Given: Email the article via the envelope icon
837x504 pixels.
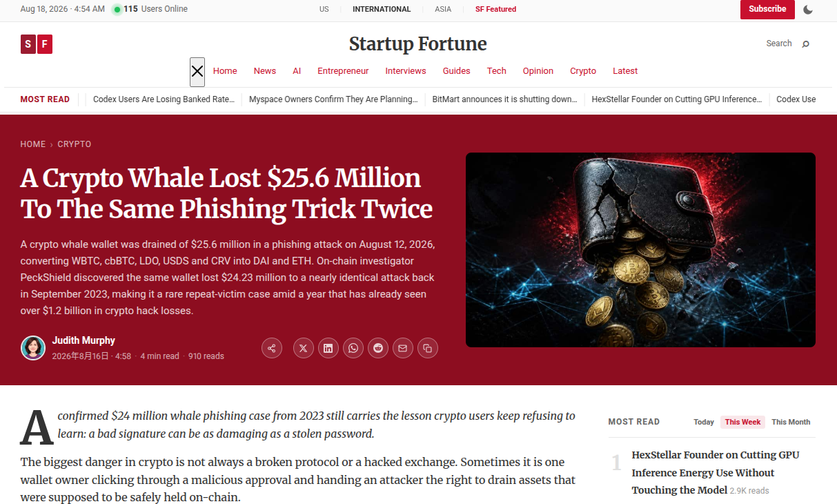Looking at the screenshot, I should click(403, 348).
